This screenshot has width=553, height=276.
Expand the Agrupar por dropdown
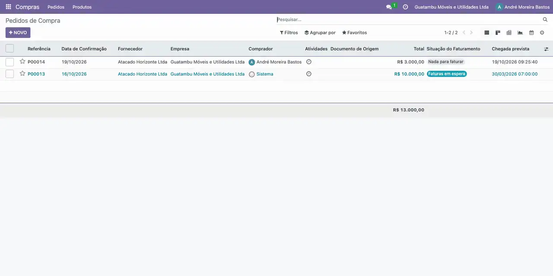[x=320, y=32]
